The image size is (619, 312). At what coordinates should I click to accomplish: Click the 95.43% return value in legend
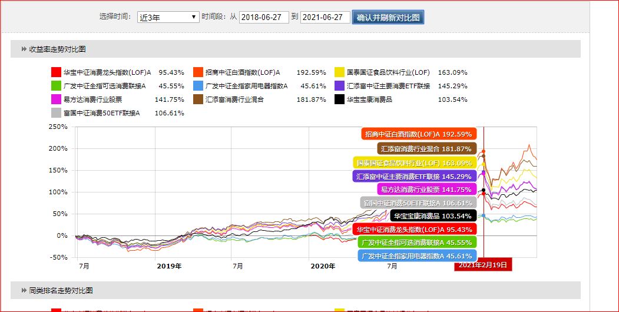click(x=171, y=72)
